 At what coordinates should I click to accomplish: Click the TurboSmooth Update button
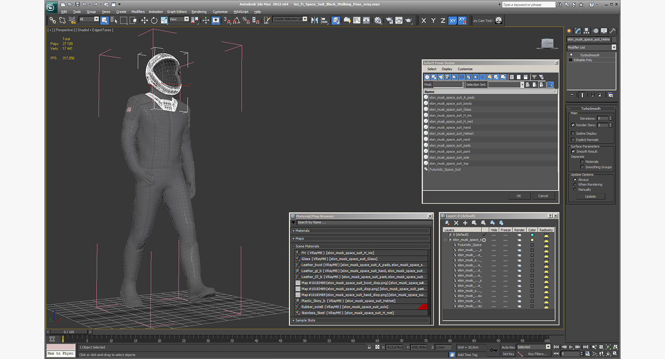(590, 197)
